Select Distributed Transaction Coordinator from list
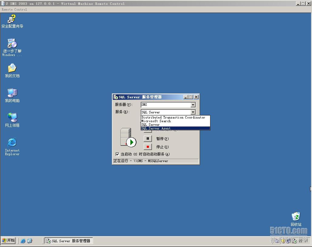This screenshot has width=312, height=247. click(175, 117)
